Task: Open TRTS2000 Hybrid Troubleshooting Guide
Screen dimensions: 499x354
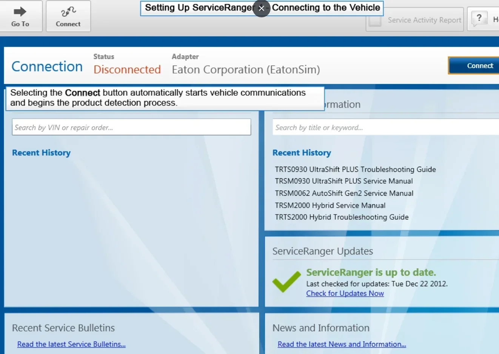Action: tap(342, 217)
